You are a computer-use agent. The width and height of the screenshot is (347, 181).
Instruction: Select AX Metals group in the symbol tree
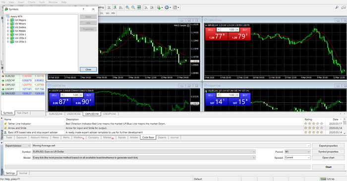[20, 31]
